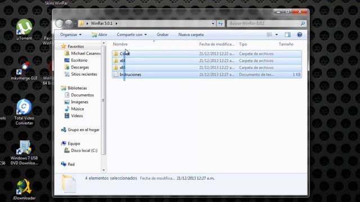
Task: Click the Grupo en el hogar icon
Action: coord(64,130)
